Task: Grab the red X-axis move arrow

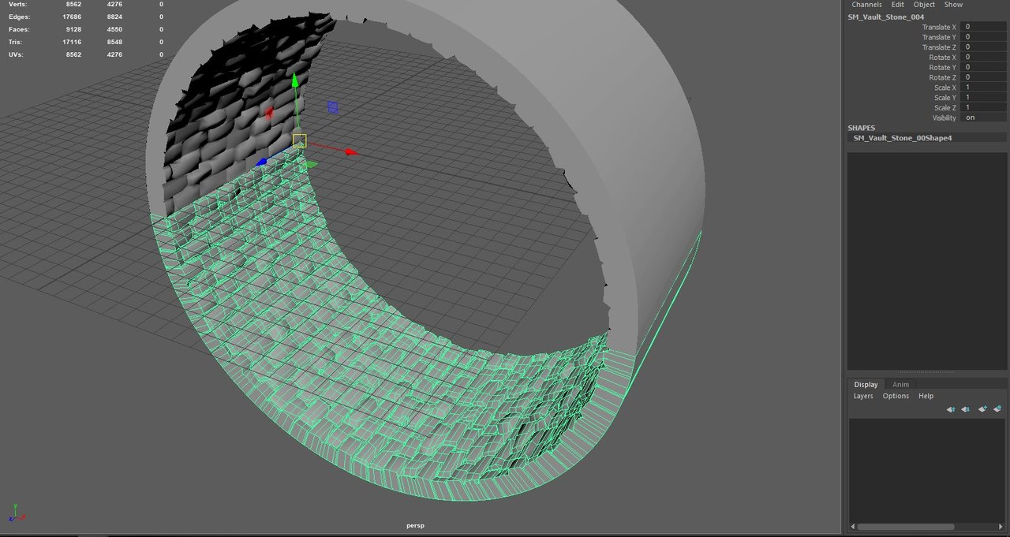Action: pos(351,152)
